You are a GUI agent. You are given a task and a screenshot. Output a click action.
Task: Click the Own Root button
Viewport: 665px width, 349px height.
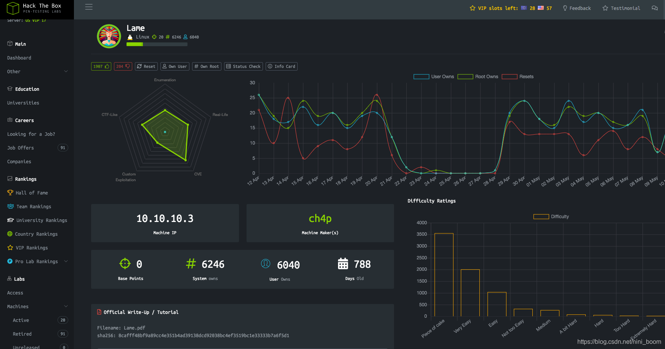coord(207,66)
